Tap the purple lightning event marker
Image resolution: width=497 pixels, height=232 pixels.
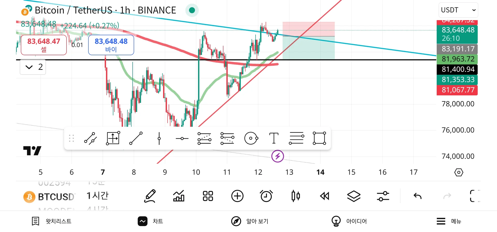(277, 156)
